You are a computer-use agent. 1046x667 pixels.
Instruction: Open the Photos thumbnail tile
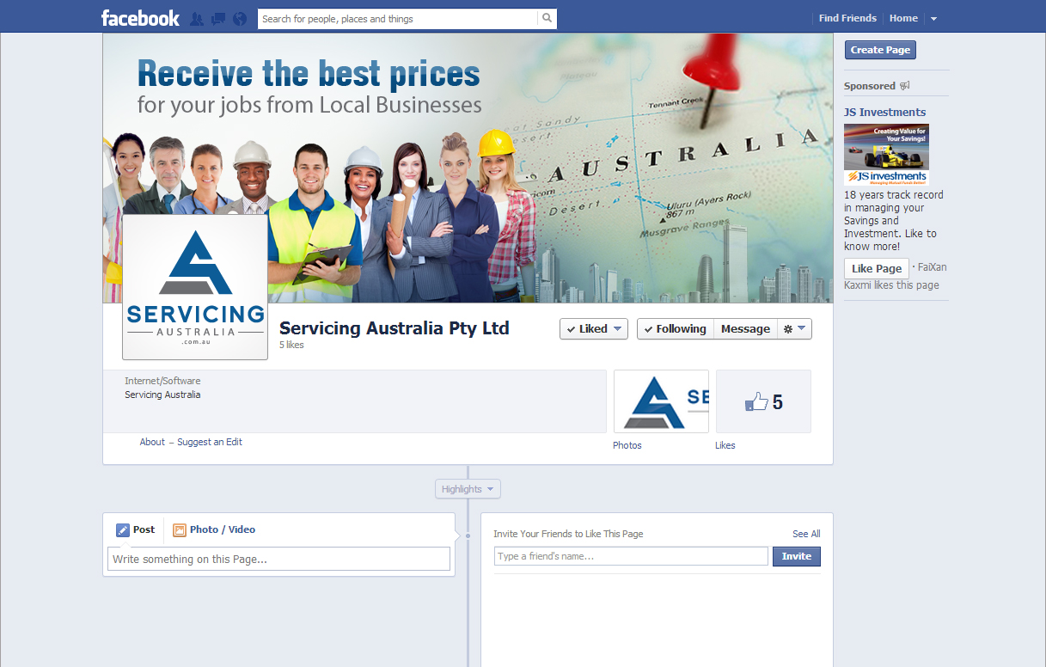pos(661,401)
